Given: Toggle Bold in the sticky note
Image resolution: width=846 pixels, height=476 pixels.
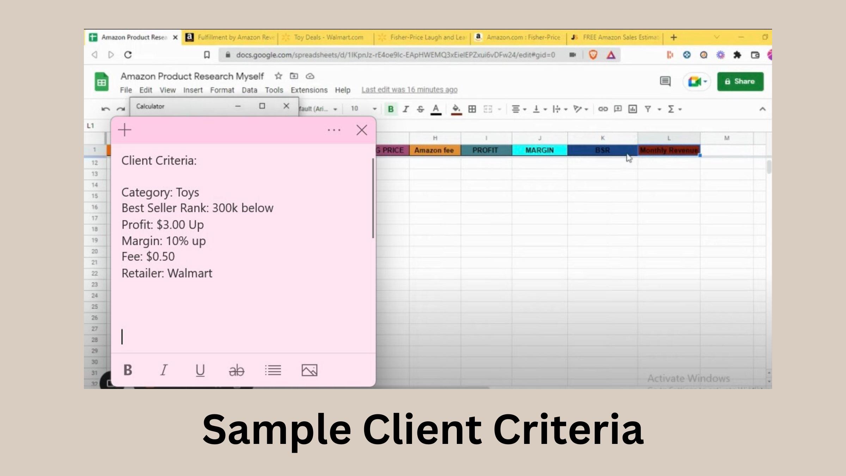Looking at the screenshot, I should pyautogui.click(x=128, y=370).
